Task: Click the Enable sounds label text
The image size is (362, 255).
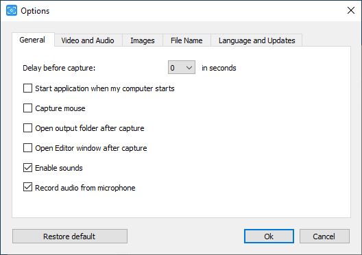Action: coord(59,168)
